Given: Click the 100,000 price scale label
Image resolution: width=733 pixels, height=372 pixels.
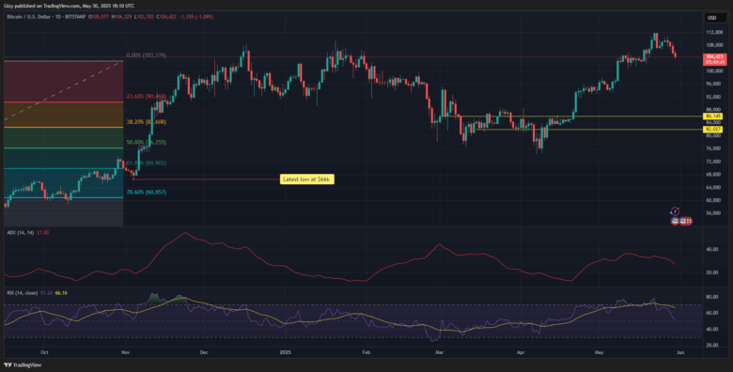Looking at the screenshot, I should pyautogui.click(x=715, y=71).
